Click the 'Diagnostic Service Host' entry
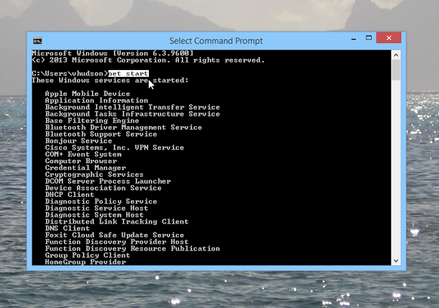Image resolution: width=439 pixels, height=308 pixels. tap(96, 208)
